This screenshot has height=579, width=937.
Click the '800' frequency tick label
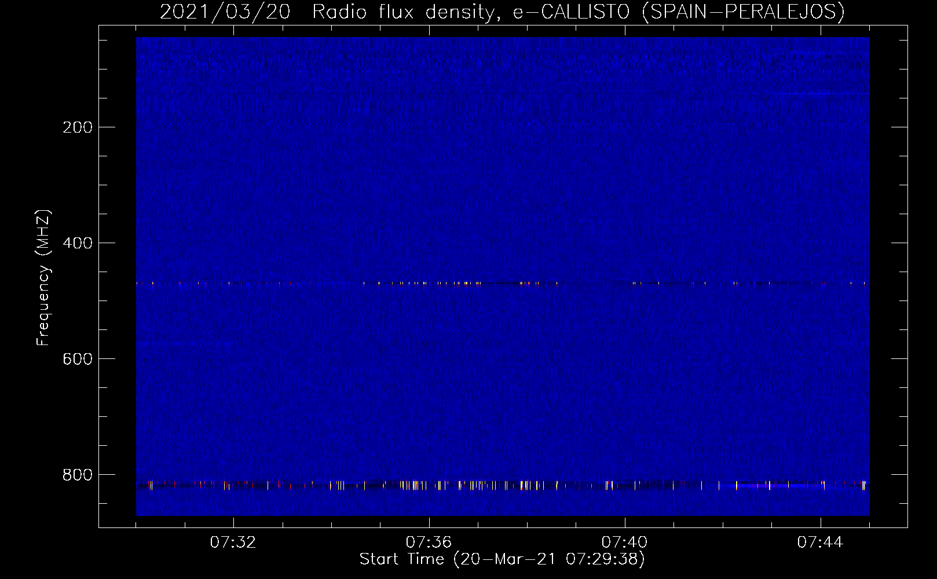pos(78,475)
